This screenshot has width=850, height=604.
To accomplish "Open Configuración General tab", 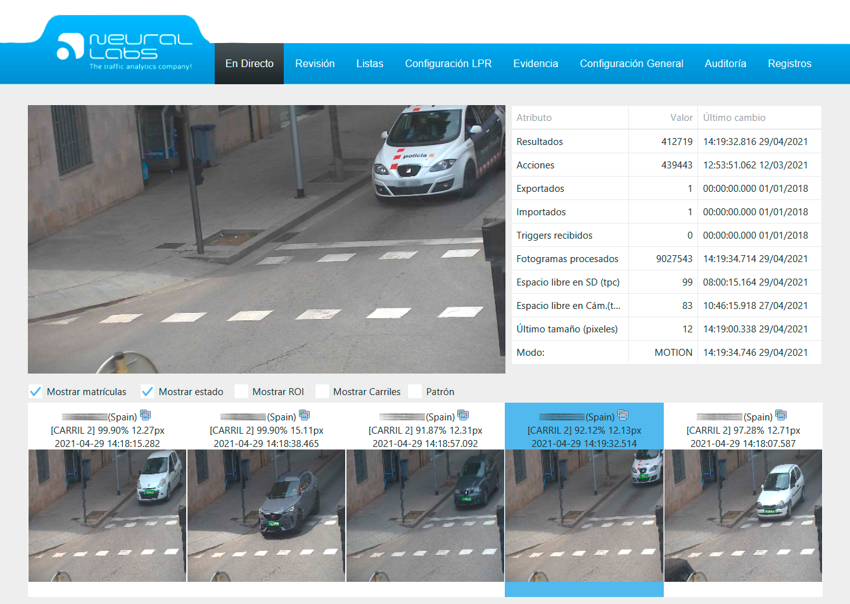I will [631, 63].
